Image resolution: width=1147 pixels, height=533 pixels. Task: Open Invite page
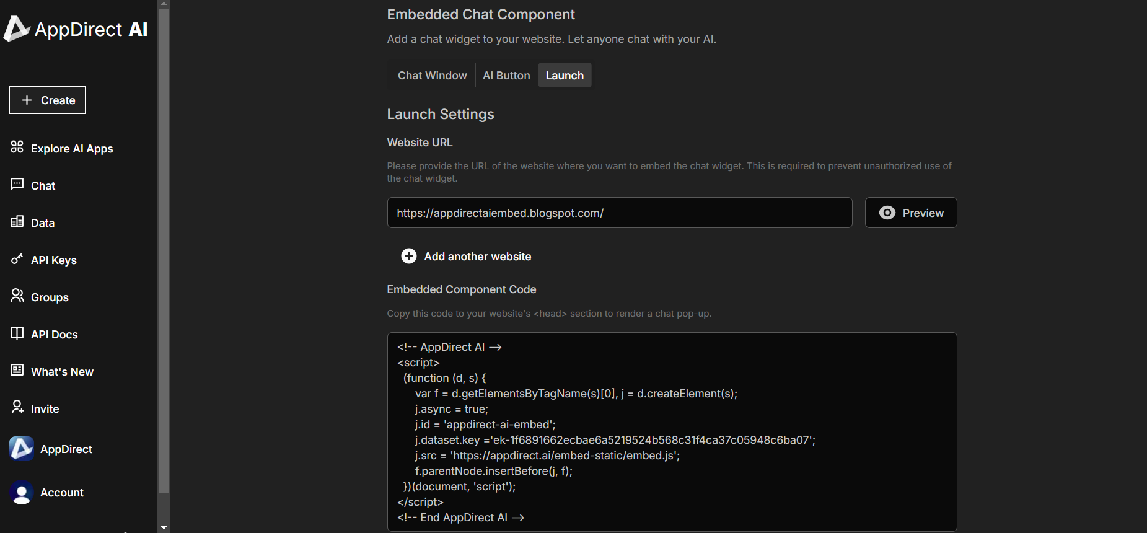[45, 409]
